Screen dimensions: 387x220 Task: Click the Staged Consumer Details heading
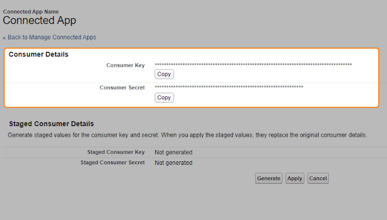pyautogui.click(x=51, y=124)
